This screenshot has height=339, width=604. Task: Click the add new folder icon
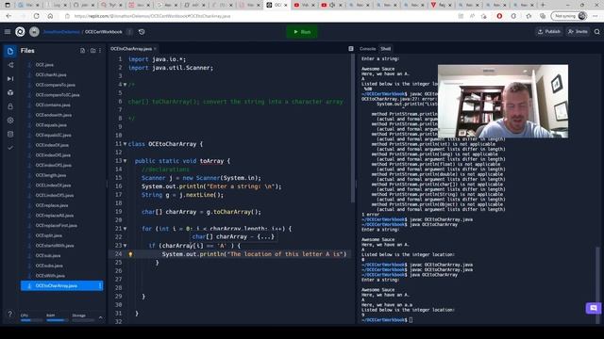[92, 51]
